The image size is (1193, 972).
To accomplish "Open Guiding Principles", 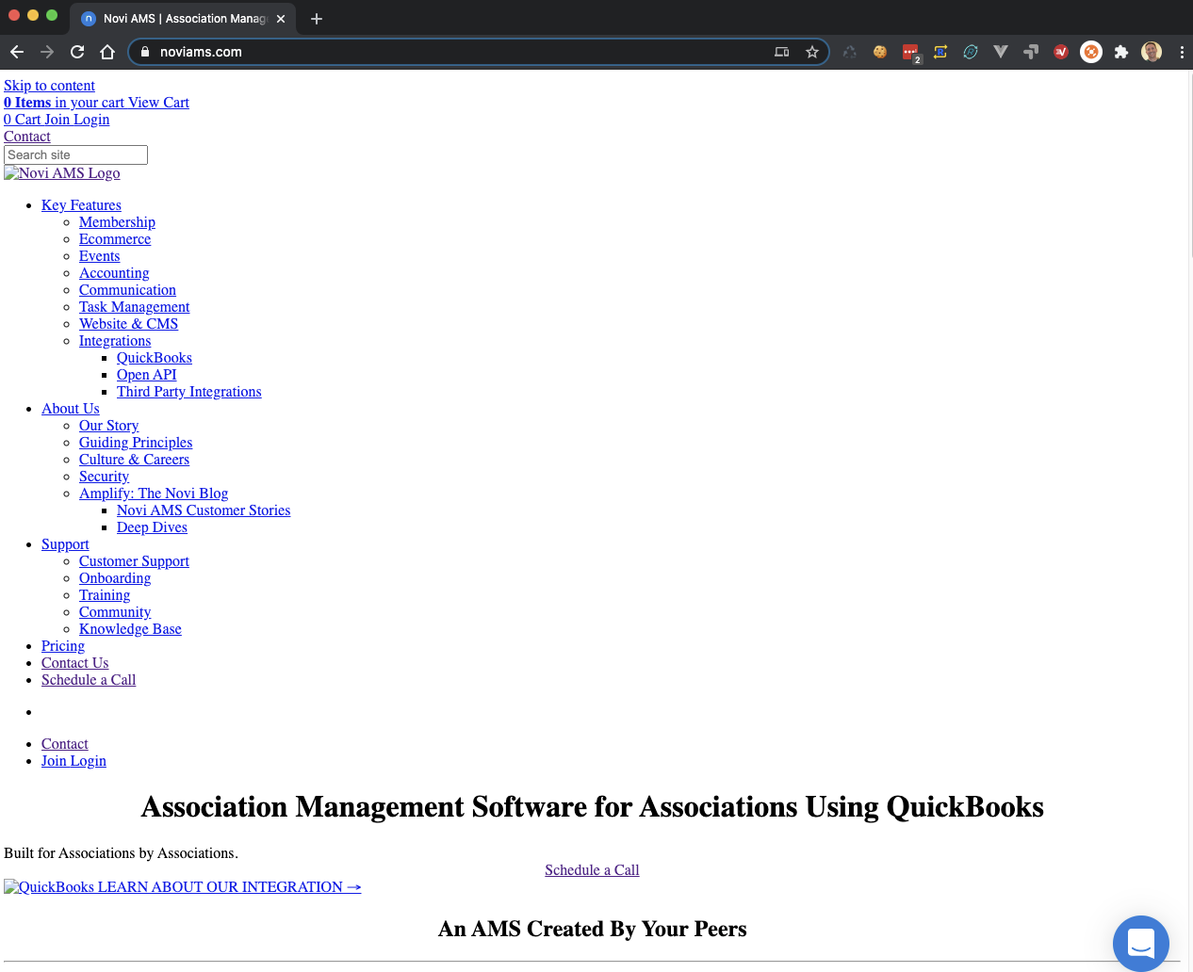I will tap(136, 443).
